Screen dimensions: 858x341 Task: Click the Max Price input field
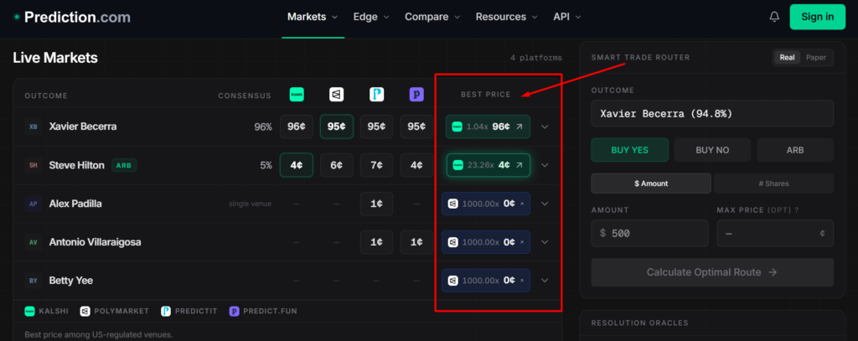click(x=775, y=233)
